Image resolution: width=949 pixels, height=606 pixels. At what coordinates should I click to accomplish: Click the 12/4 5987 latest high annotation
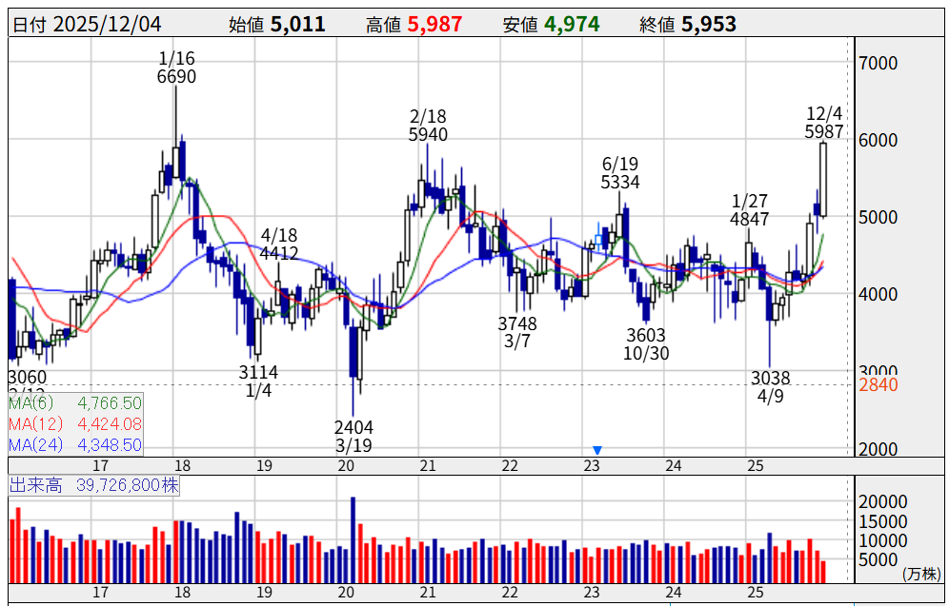[x=824, y=123]
